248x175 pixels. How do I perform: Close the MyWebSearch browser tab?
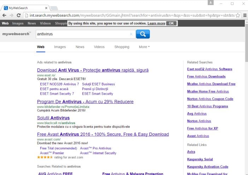point(46,8)
